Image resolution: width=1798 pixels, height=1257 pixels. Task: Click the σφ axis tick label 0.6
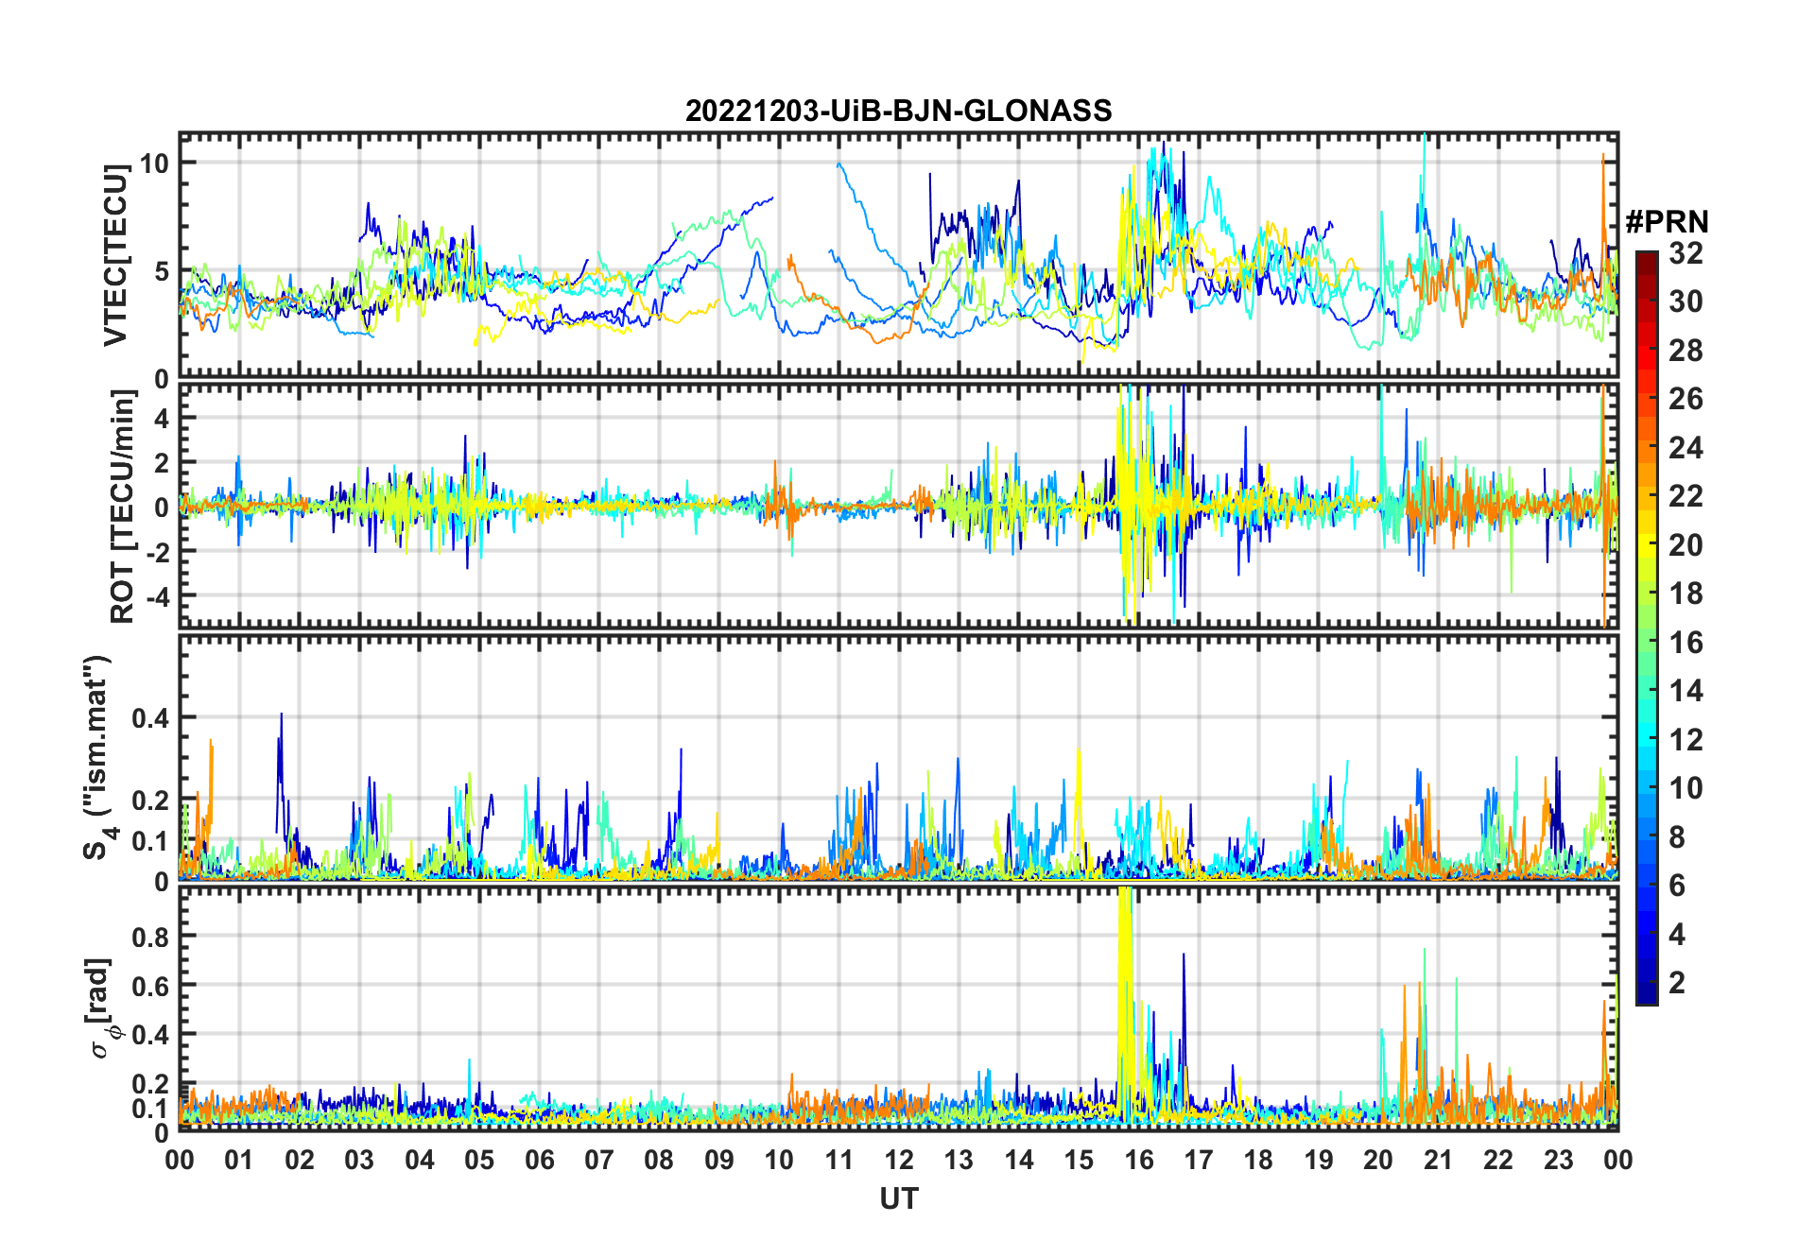(151, 986)
